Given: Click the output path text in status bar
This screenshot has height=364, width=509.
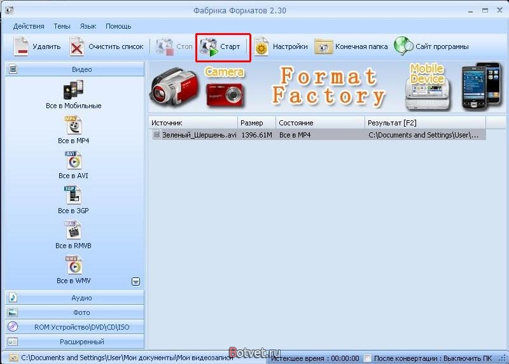Looking at the screenshot, I should pos(127,358).
